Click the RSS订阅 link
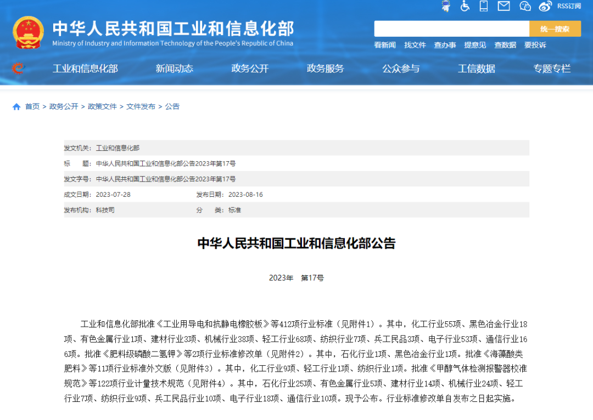Image resolution: width=593 pixels, height=420 pixels. pyautogui.click(x=569, y=6)
